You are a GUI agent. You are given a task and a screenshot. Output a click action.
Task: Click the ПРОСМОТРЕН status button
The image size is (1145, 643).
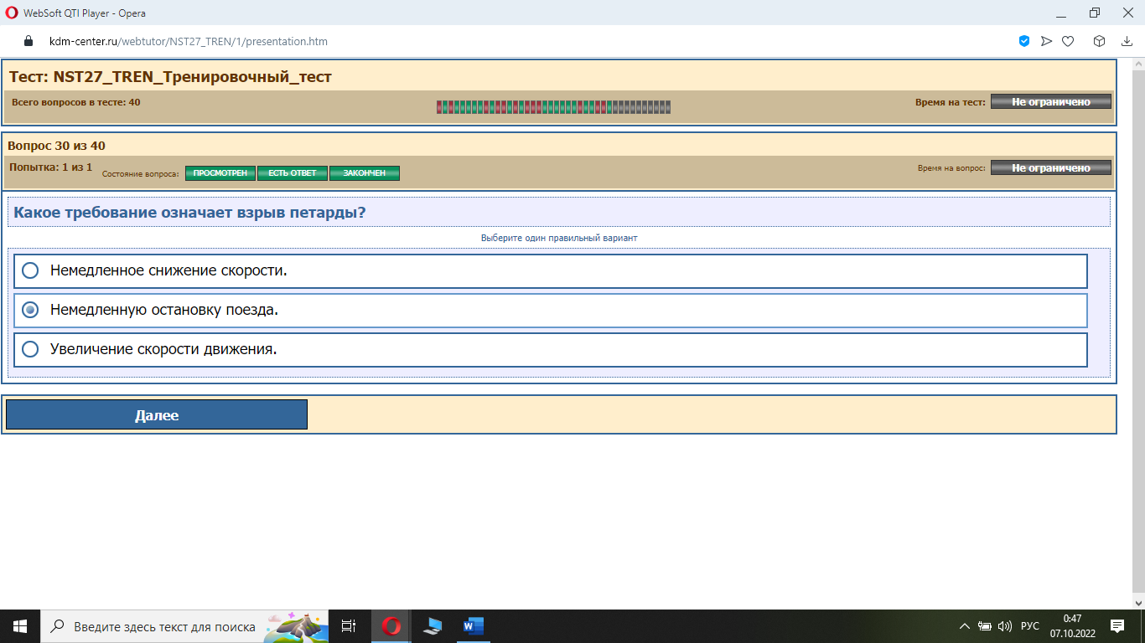tap(220, 173)
